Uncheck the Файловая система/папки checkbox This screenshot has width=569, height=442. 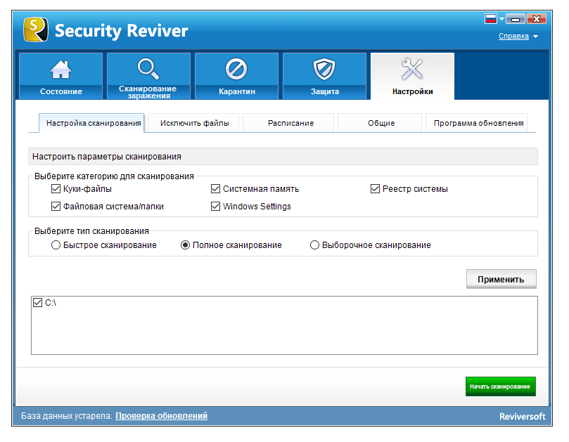pyautogui.click(x=56, y=207)
